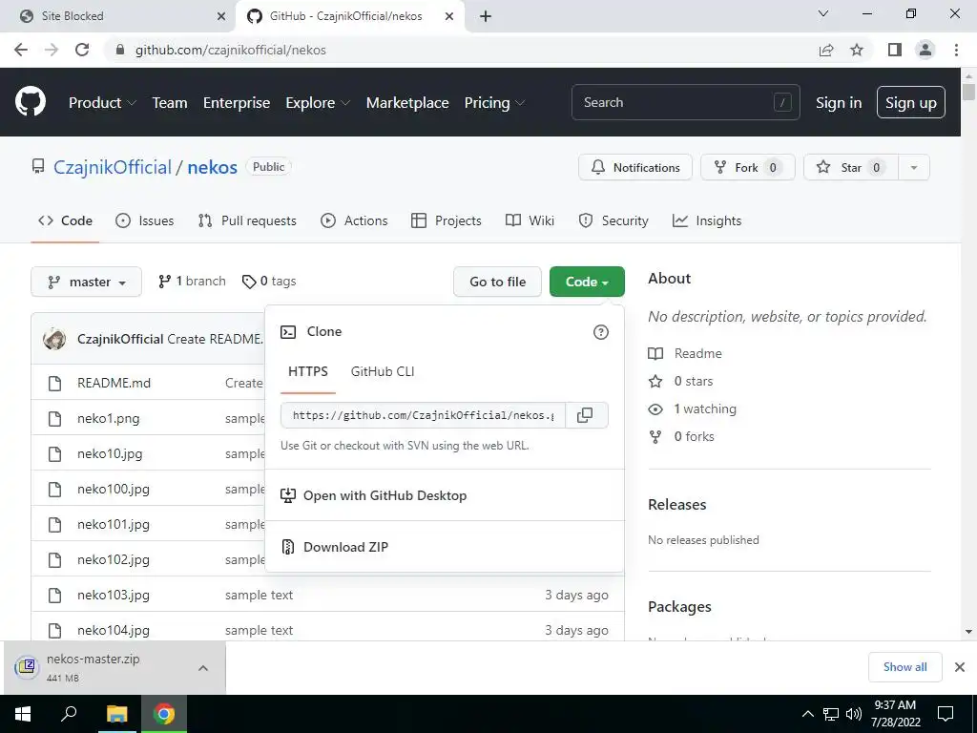Viewport: 977px width, 733px height.
Task: Open the Chrome side panel icon
Action: [x=895, y=50]
